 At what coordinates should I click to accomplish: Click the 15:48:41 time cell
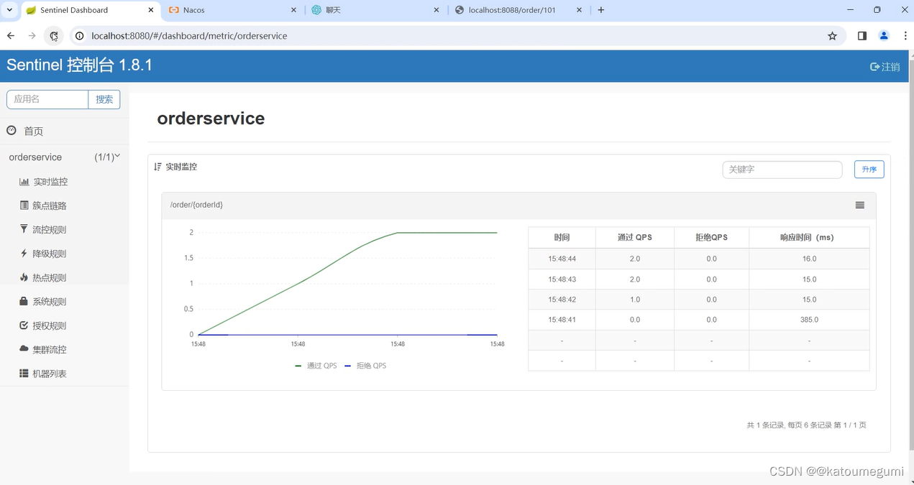562,320
